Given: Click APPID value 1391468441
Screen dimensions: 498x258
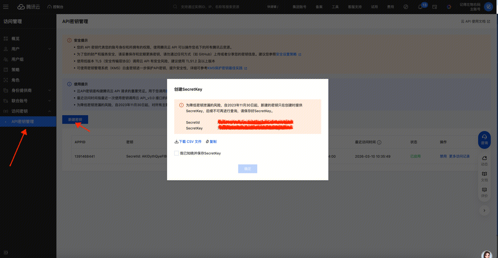Looking at the screenshot, I should [85, 156].
